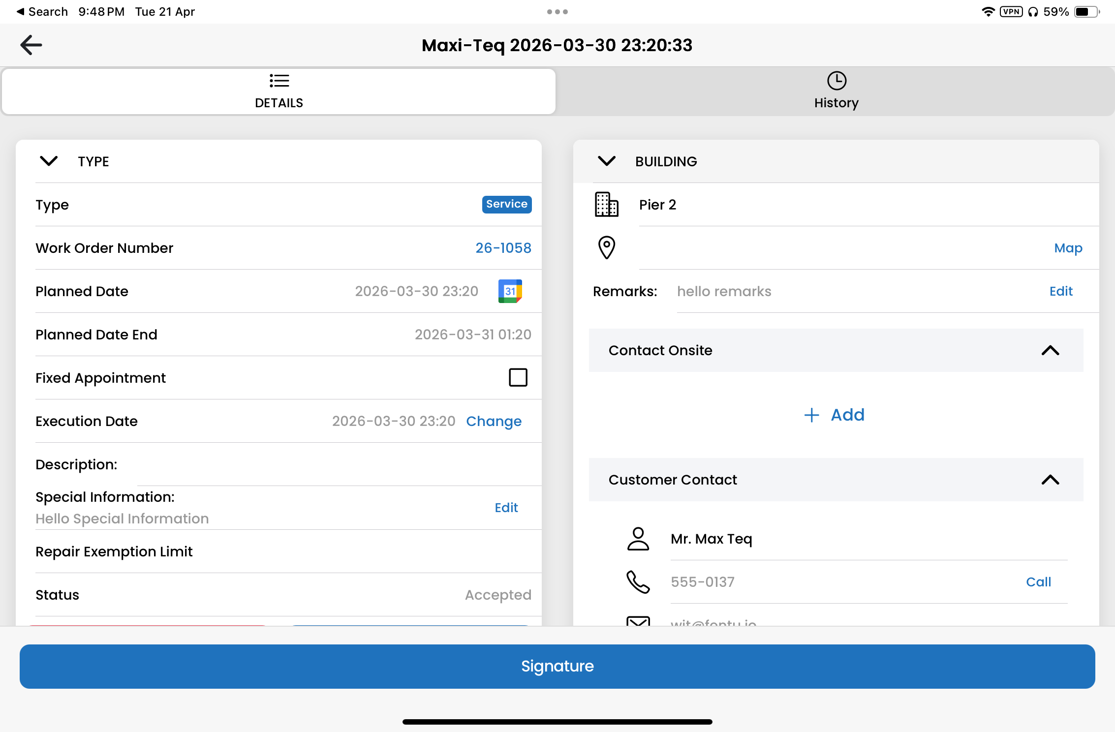Call the customer at 555-0137

pyautogui.click(x=1038, y=582)
